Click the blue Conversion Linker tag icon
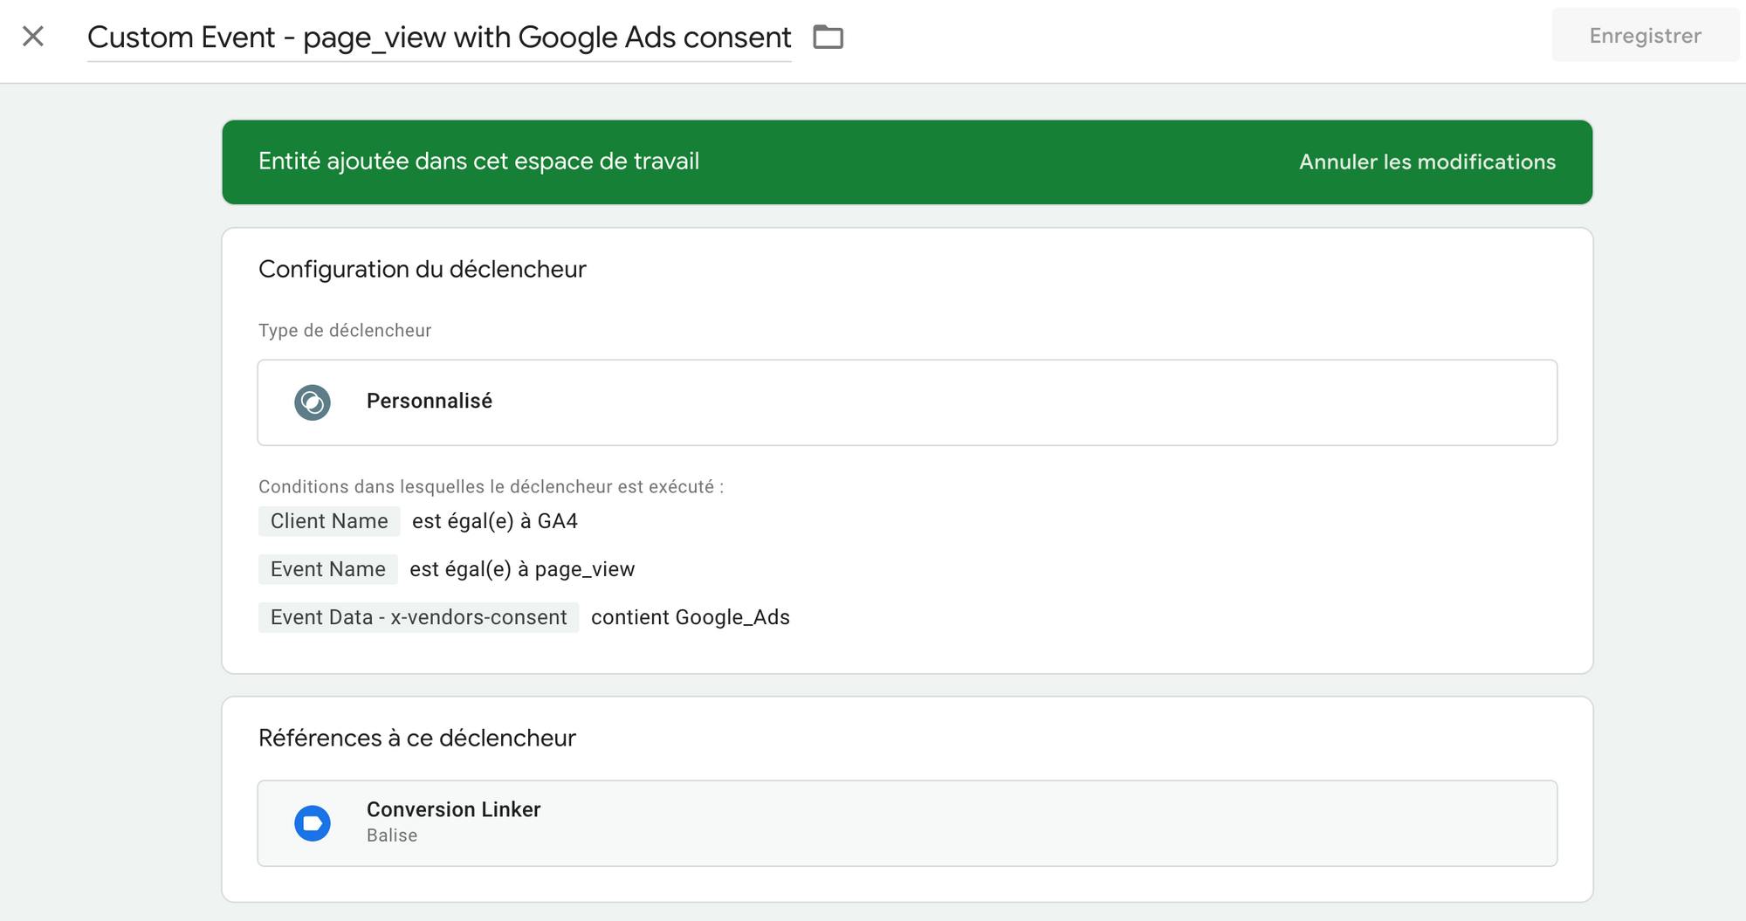Image resolution: width=1746 pixels, height=921 pixels. click(x=313, y=823)
